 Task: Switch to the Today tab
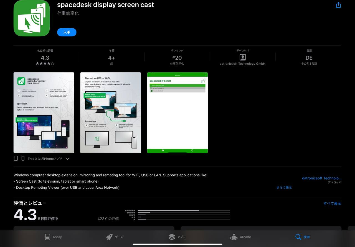pyautogui.click(x=53, y=237)
